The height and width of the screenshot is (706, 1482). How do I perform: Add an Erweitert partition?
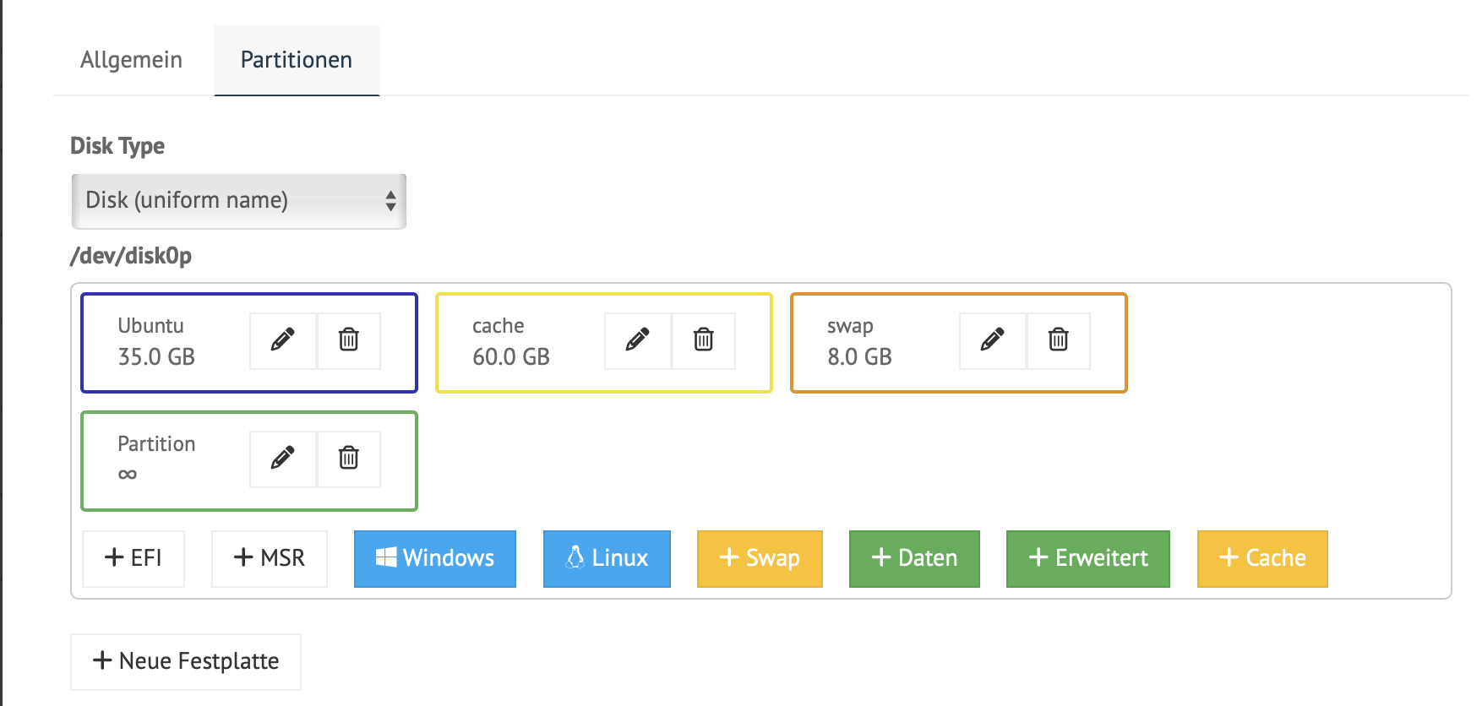(x=1088, y=558)
